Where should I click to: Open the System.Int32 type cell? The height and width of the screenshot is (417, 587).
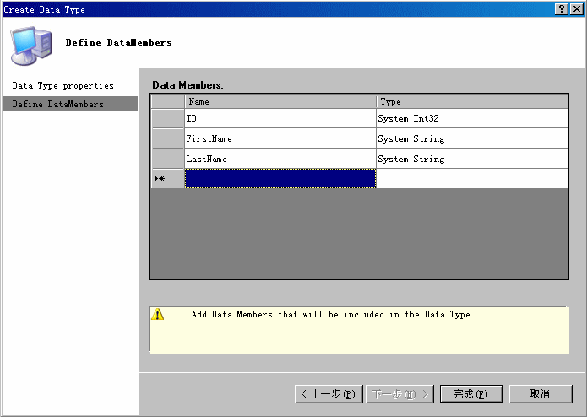coord(471,118)
